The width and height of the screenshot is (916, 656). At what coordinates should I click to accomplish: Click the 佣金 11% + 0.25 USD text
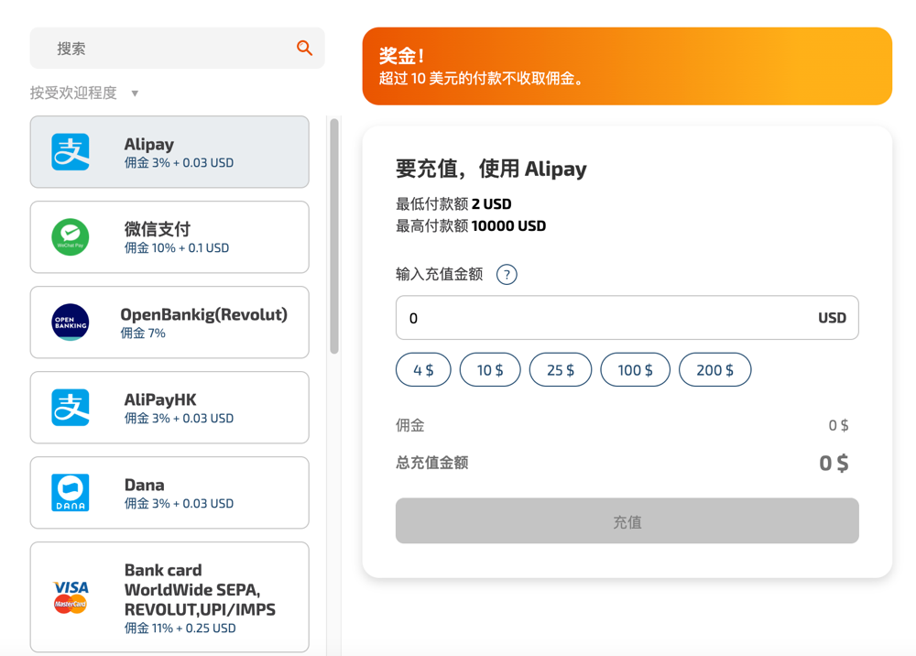click(x=180, y=629)
